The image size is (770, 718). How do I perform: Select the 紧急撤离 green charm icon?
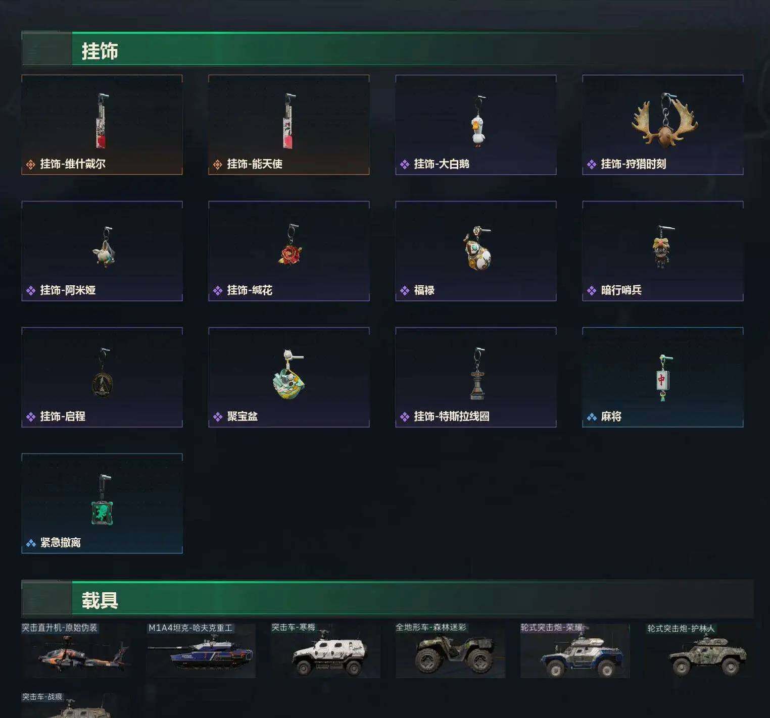(x=103, y=500)
